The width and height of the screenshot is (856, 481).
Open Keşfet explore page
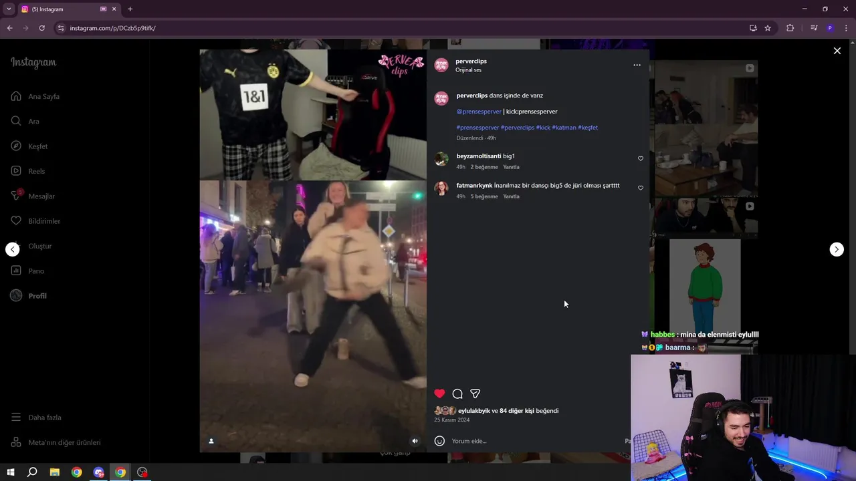[29, 146]
